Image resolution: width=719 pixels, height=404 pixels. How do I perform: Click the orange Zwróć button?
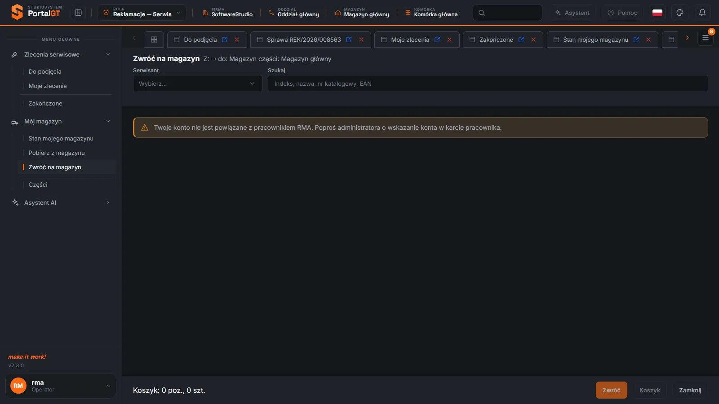(612, 390)
